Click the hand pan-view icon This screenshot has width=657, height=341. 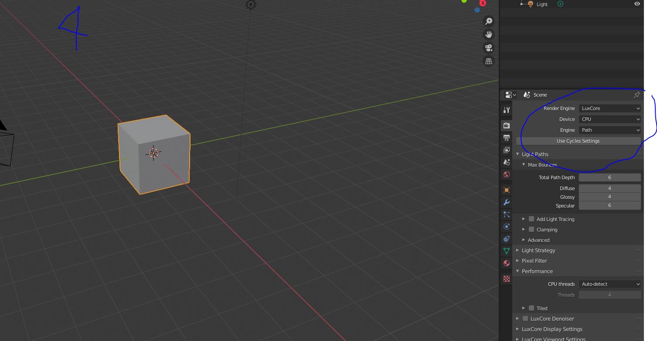(x=489, y=34)
